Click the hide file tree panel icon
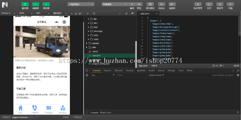 coord(133,14)
